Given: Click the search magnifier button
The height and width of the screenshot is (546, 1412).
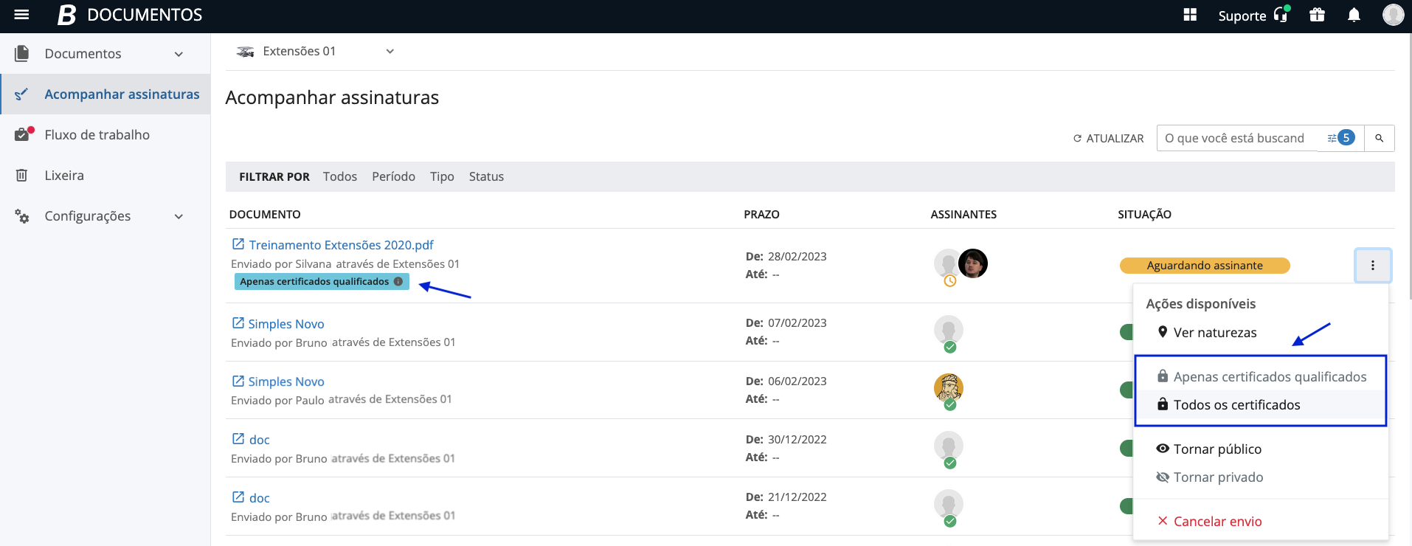Looking at the screenshot, I should coord(1379,138).
